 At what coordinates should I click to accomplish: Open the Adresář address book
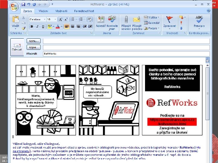click(x=101, y=21)
